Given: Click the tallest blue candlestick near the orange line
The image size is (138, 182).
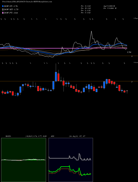Looking at the screenshot, I should [x=56, y=77].
